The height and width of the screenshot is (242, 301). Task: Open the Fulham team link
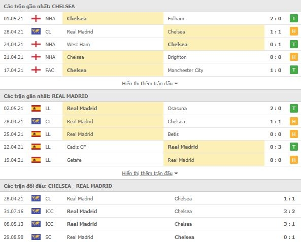176,19
